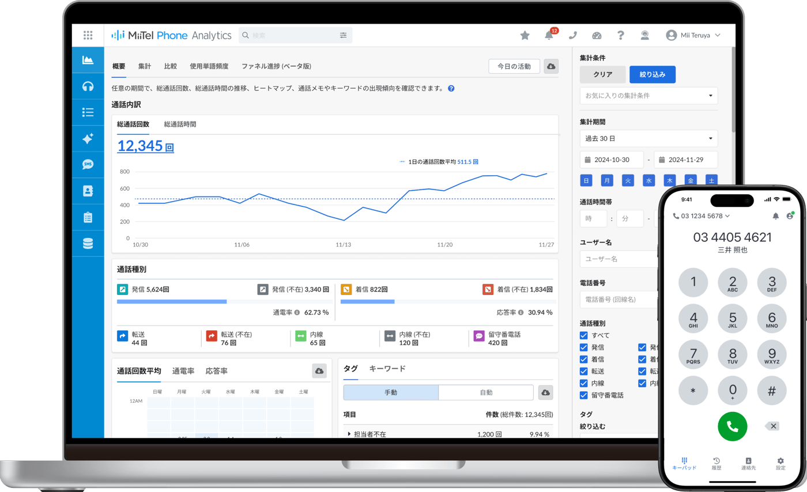Open the headset icon in left sidebar
The image size is (807, 492).
pos(88,86)
